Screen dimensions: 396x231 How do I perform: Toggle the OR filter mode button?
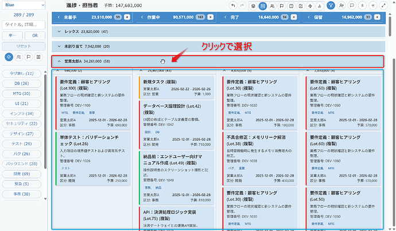click(34, 35)
